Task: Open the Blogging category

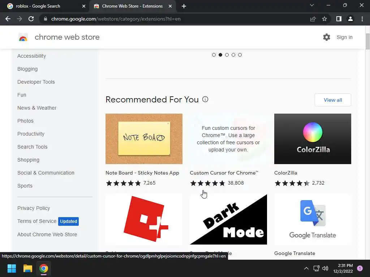Action: click(27, 69)
